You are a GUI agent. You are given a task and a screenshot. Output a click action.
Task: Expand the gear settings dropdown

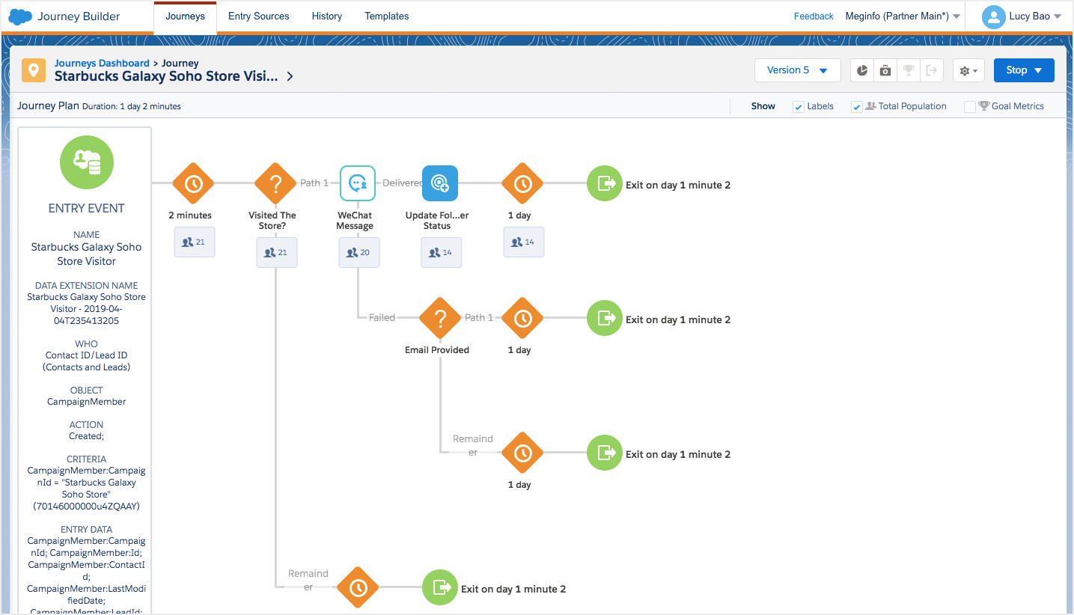(968, 70)
